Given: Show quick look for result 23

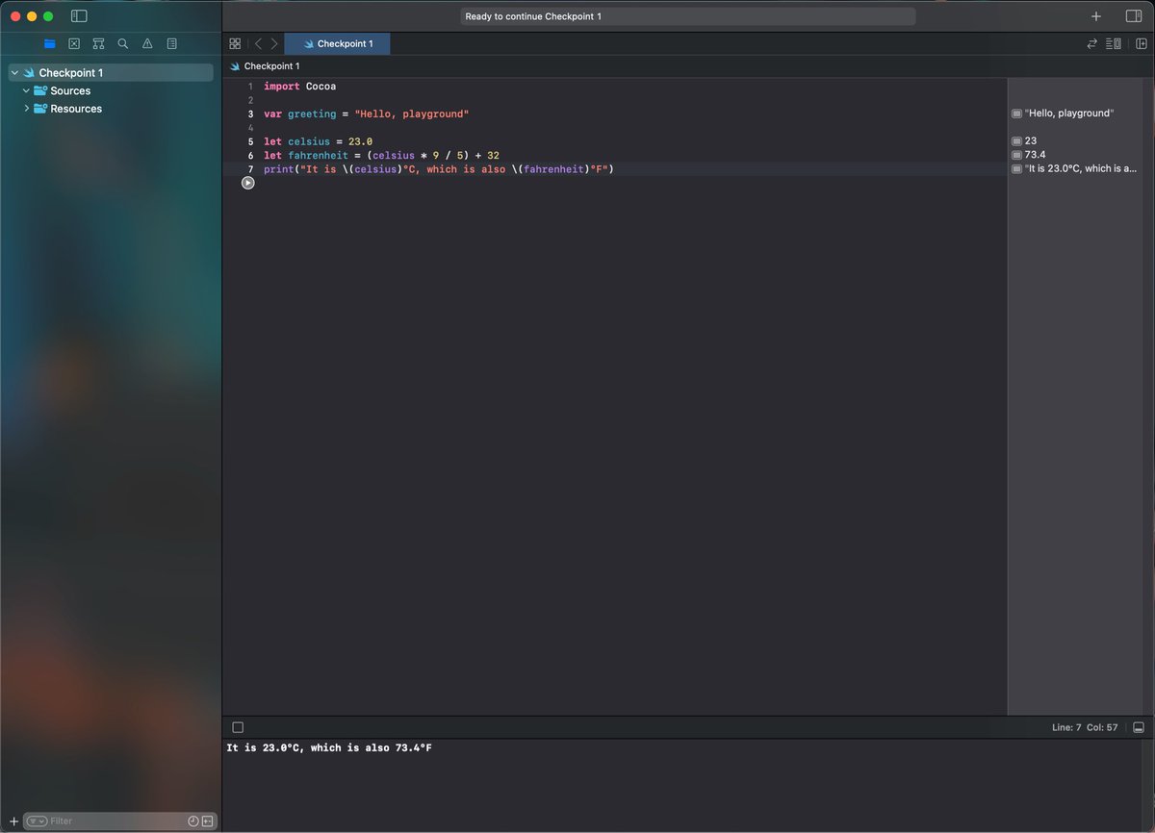Looking at the screenshot, I should pyautogui.click(x=1016, y=140).
